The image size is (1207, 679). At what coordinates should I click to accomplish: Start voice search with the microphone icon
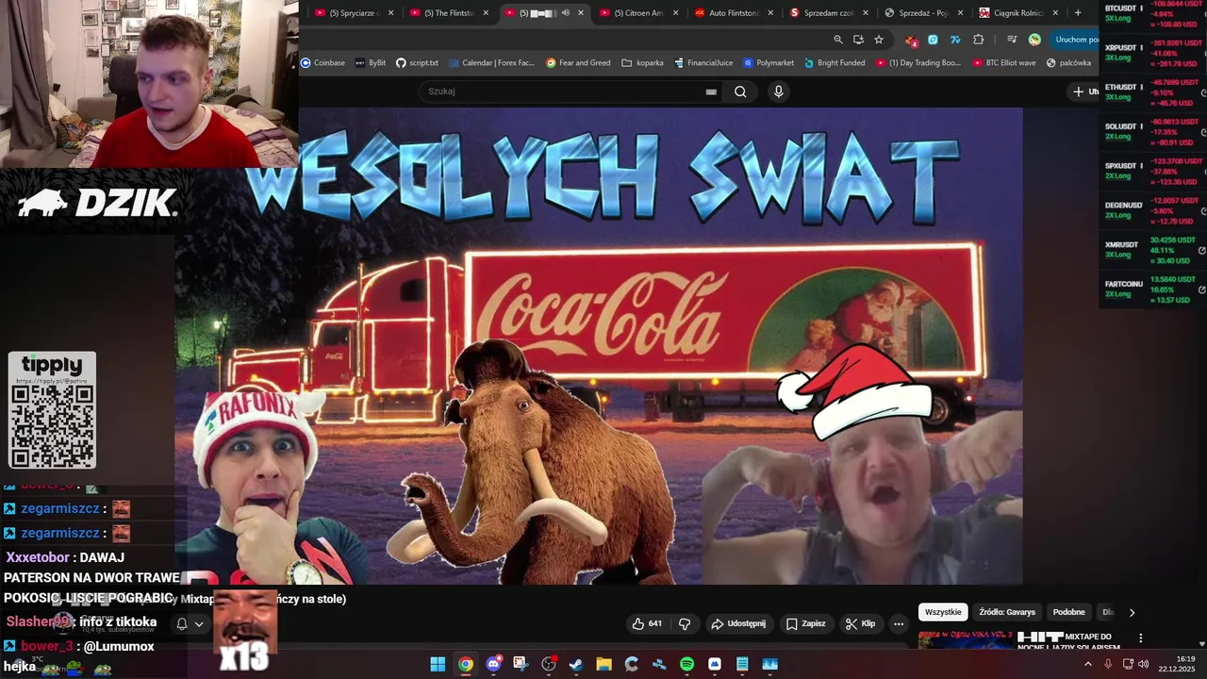(x=778, y=91)
